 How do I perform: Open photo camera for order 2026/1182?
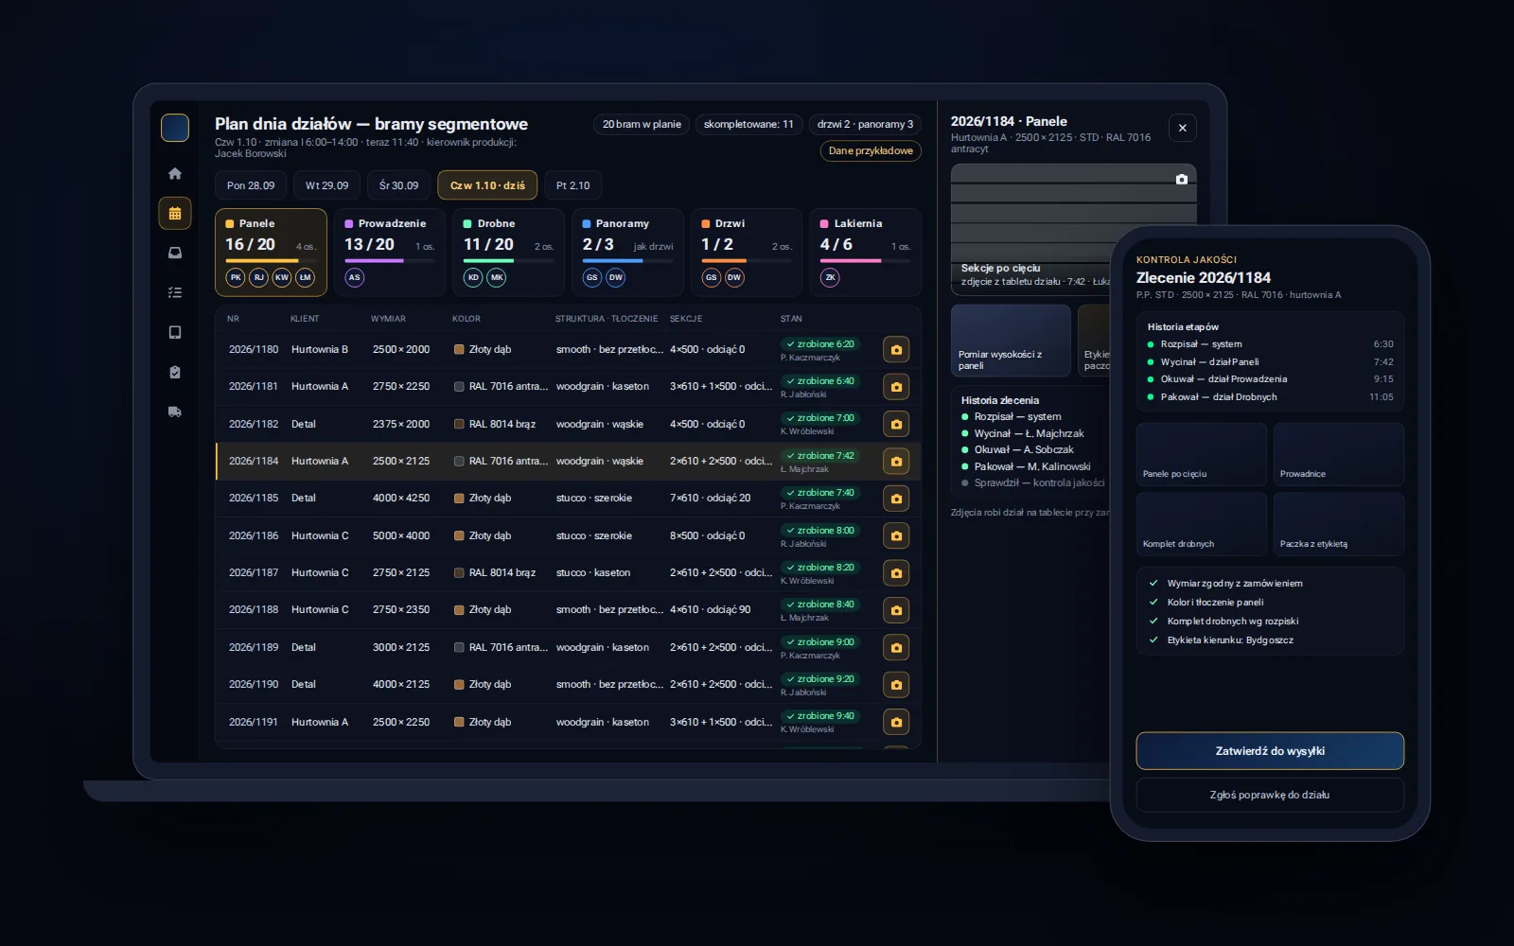click(896, 424)
